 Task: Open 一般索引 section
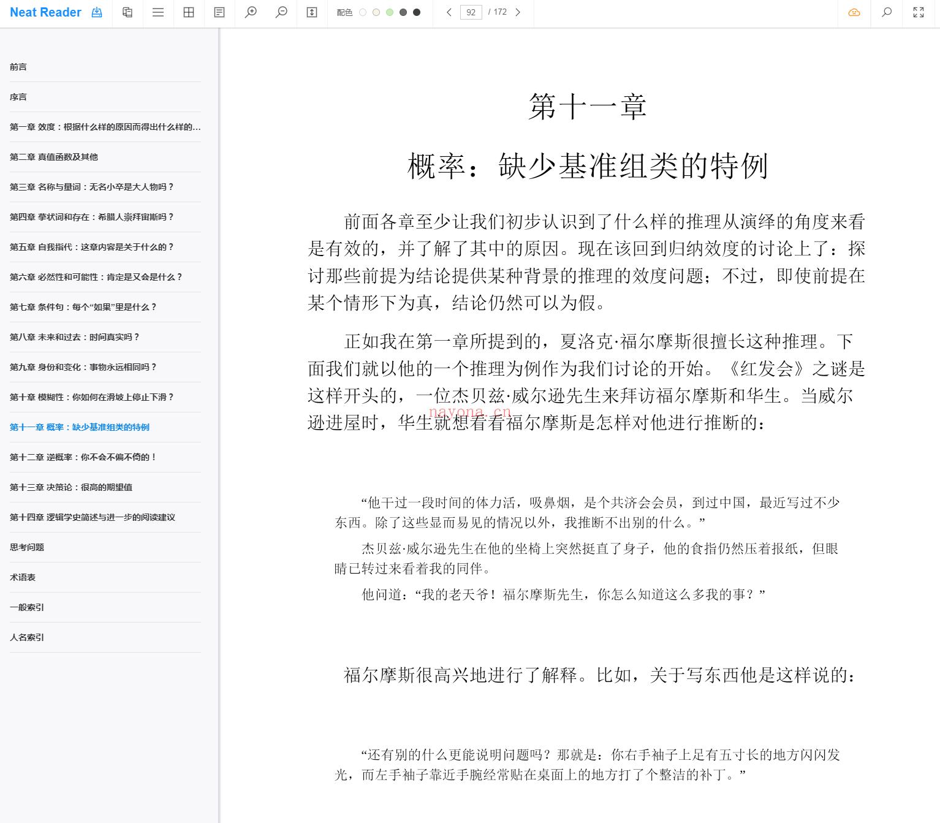(x=105, y=607)
